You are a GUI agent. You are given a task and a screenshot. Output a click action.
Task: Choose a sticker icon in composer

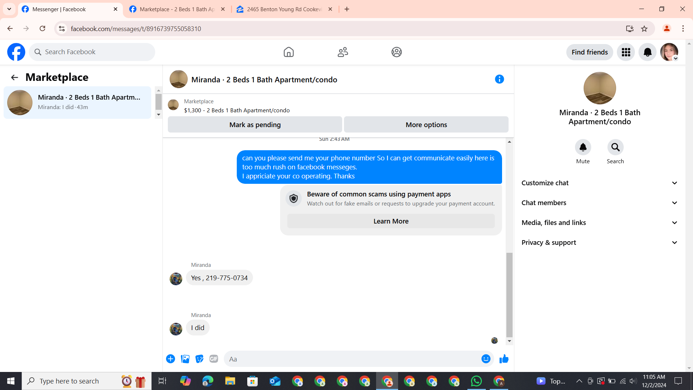[199, 359]
